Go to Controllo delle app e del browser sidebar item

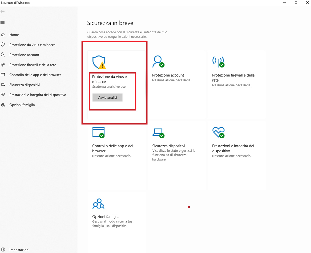(x=35, y=75)
